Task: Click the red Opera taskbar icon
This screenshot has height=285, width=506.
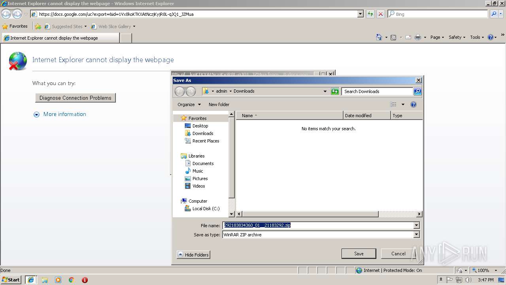Action: click(85, 280)
